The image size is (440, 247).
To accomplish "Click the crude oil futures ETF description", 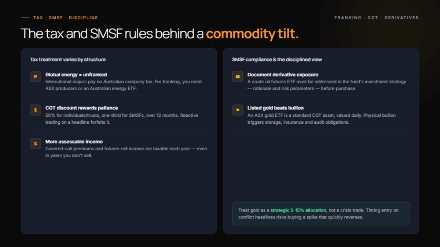I will 327,85.
